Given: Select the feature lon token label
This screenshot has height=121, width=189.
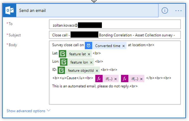Looking at the screenshot, I should (x=79, y=62).
